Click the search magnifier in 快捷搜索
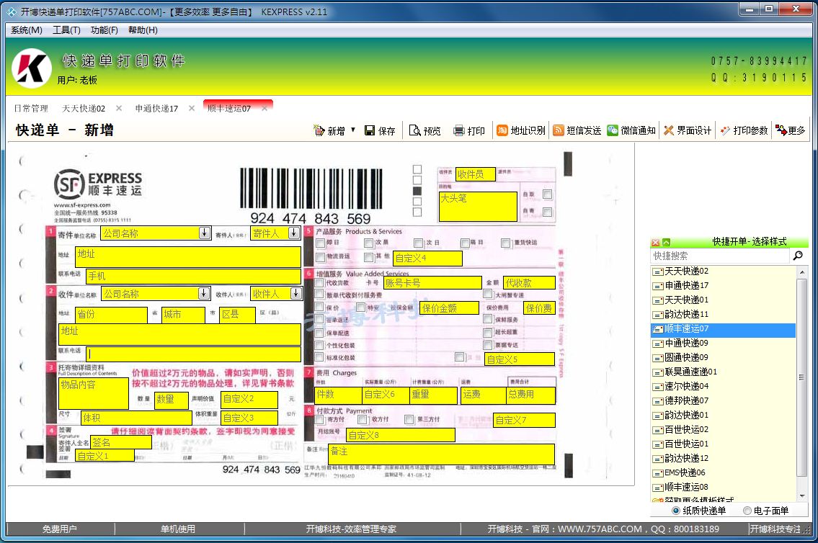 coord(798,256)
